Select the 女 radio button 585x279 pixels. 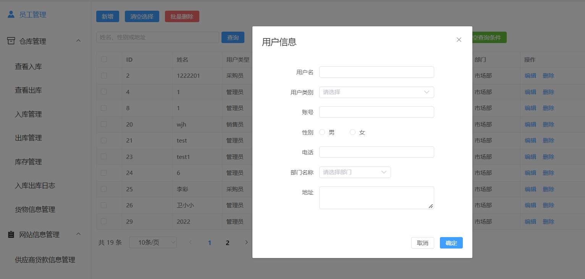coord(353,132)
